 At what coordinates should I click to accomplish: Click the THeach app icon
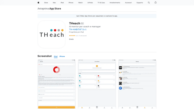tap(52, 34)
